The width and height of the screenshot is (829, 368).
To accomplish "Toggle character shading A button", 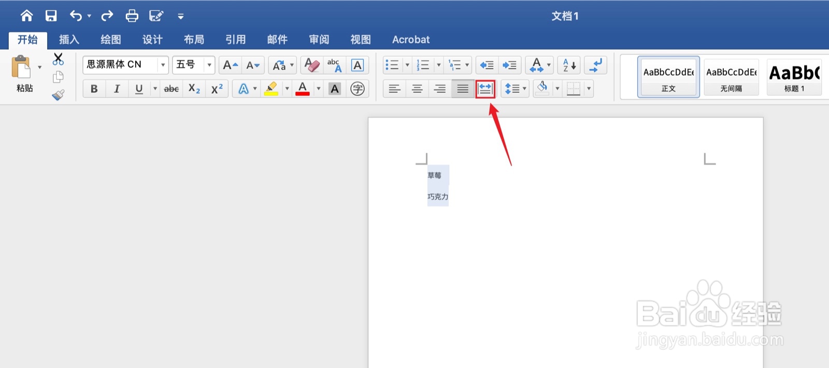I will 335,89.
